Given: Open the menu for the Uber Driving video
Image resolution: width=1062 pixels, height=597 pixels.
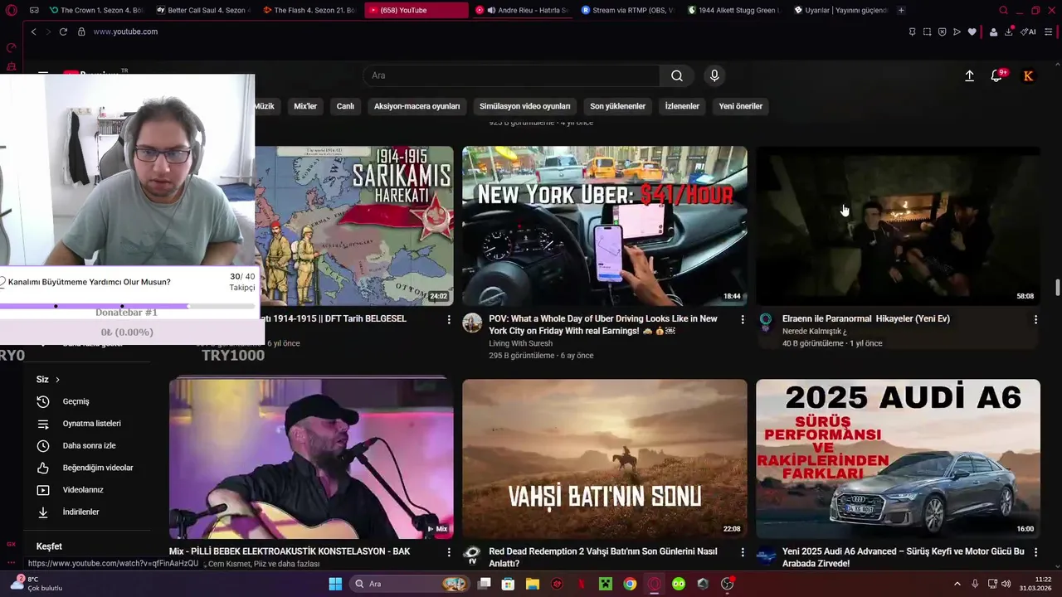Looking at the screenshot, I should click(743, 319).
